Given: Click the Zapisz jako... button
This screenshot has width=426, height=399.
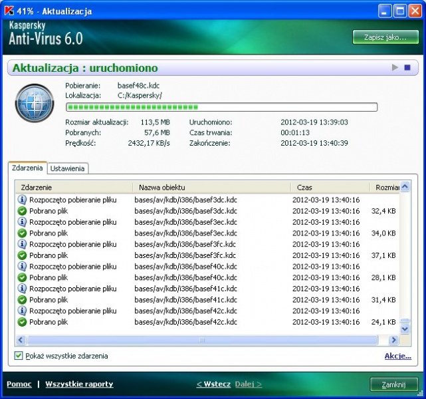Looking at the screenshot, I should 385,37.
